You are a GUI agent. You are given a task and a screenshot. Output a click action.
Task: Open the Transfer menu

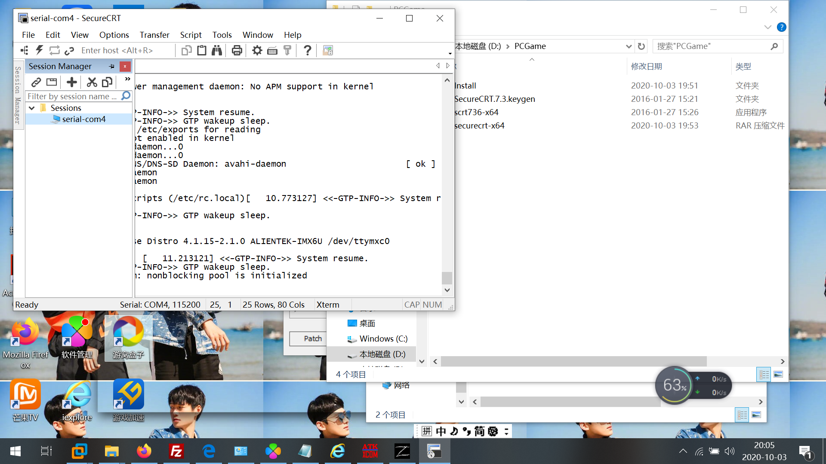tap(154, 35)
